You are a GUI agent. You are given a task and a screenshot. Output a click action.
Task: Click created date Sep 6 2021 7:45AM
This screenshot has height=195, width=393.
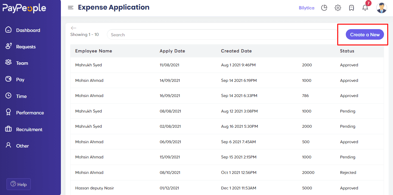[x=238, y=142]
